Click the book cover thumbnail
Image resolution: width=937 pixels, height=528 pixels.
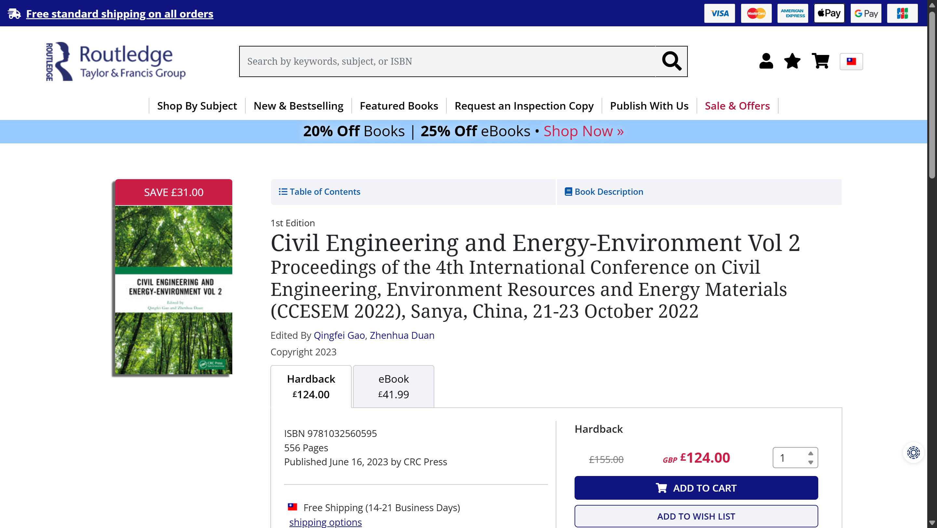coord(174,290)
